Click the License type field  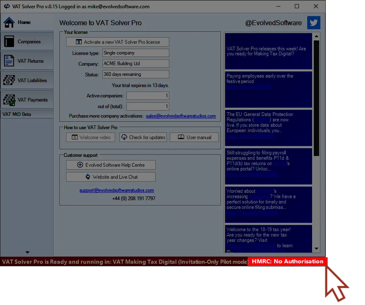pos(136,53)
